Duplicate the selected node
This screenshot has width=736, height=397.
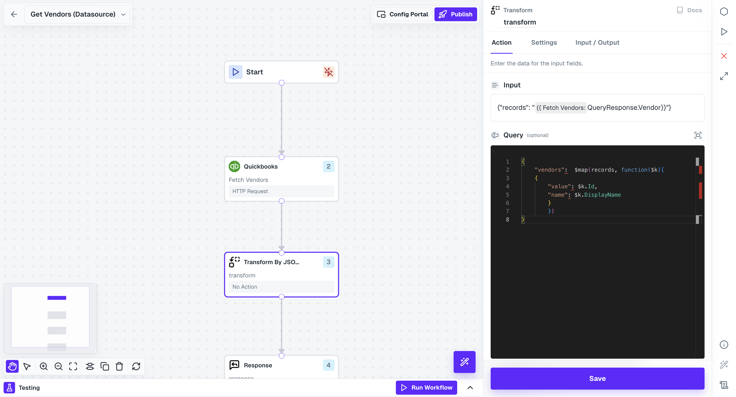[x=105, y=366]
